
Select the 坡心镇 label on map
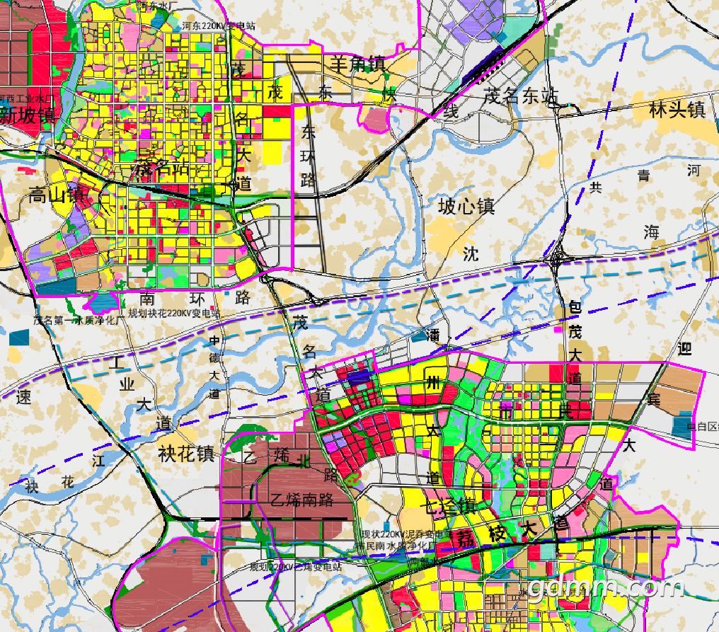click(466, 206)
